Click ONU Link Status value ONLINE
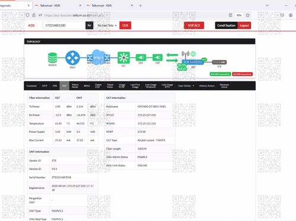Image resolution: width=296 pixels, height=221 pixels. 142,165
